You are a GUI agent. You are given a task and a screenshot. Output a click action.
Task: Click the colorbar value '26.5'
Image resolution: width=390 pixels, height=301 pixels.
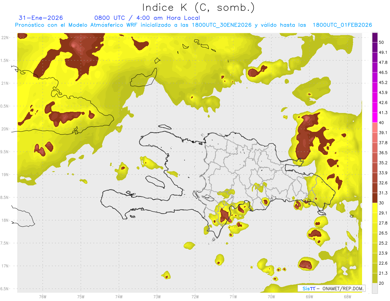(x=383, y=233)
